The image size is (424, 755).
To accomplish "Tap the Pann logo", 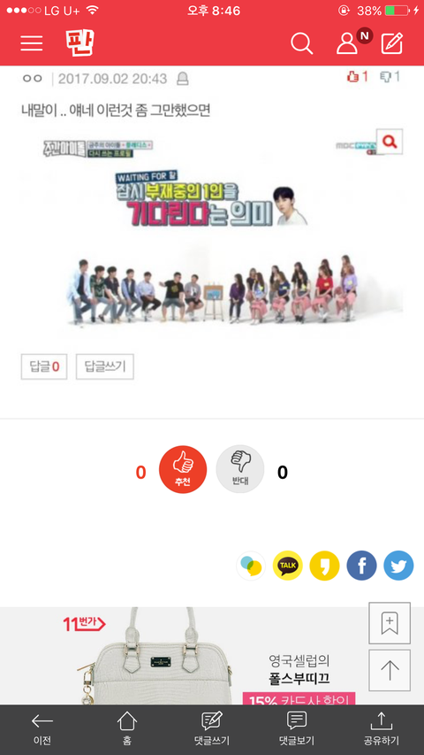I will pos(79,42).
